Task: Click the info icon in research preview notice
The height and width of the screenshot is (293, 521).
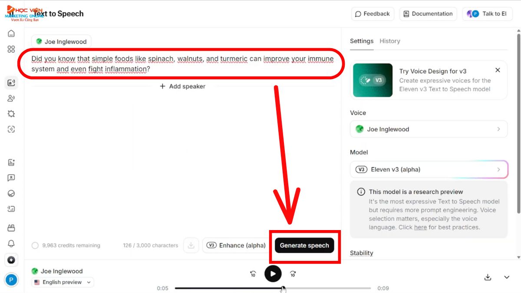Action: 361,192
